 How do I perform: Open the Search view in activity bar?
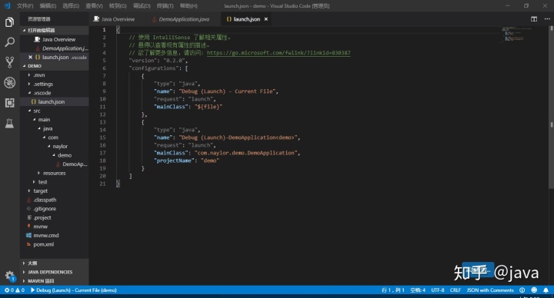pos(9,42)
